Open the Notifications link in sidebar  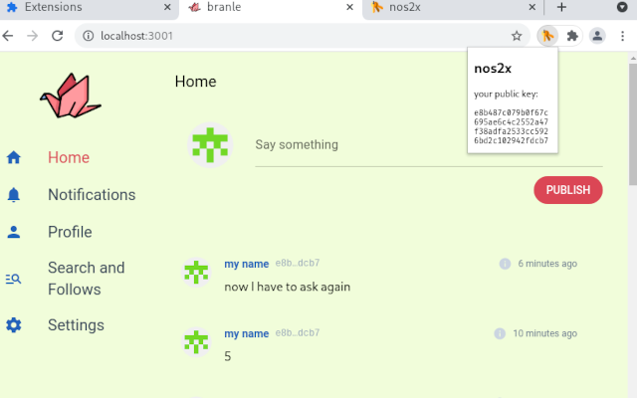coord(92,195)
